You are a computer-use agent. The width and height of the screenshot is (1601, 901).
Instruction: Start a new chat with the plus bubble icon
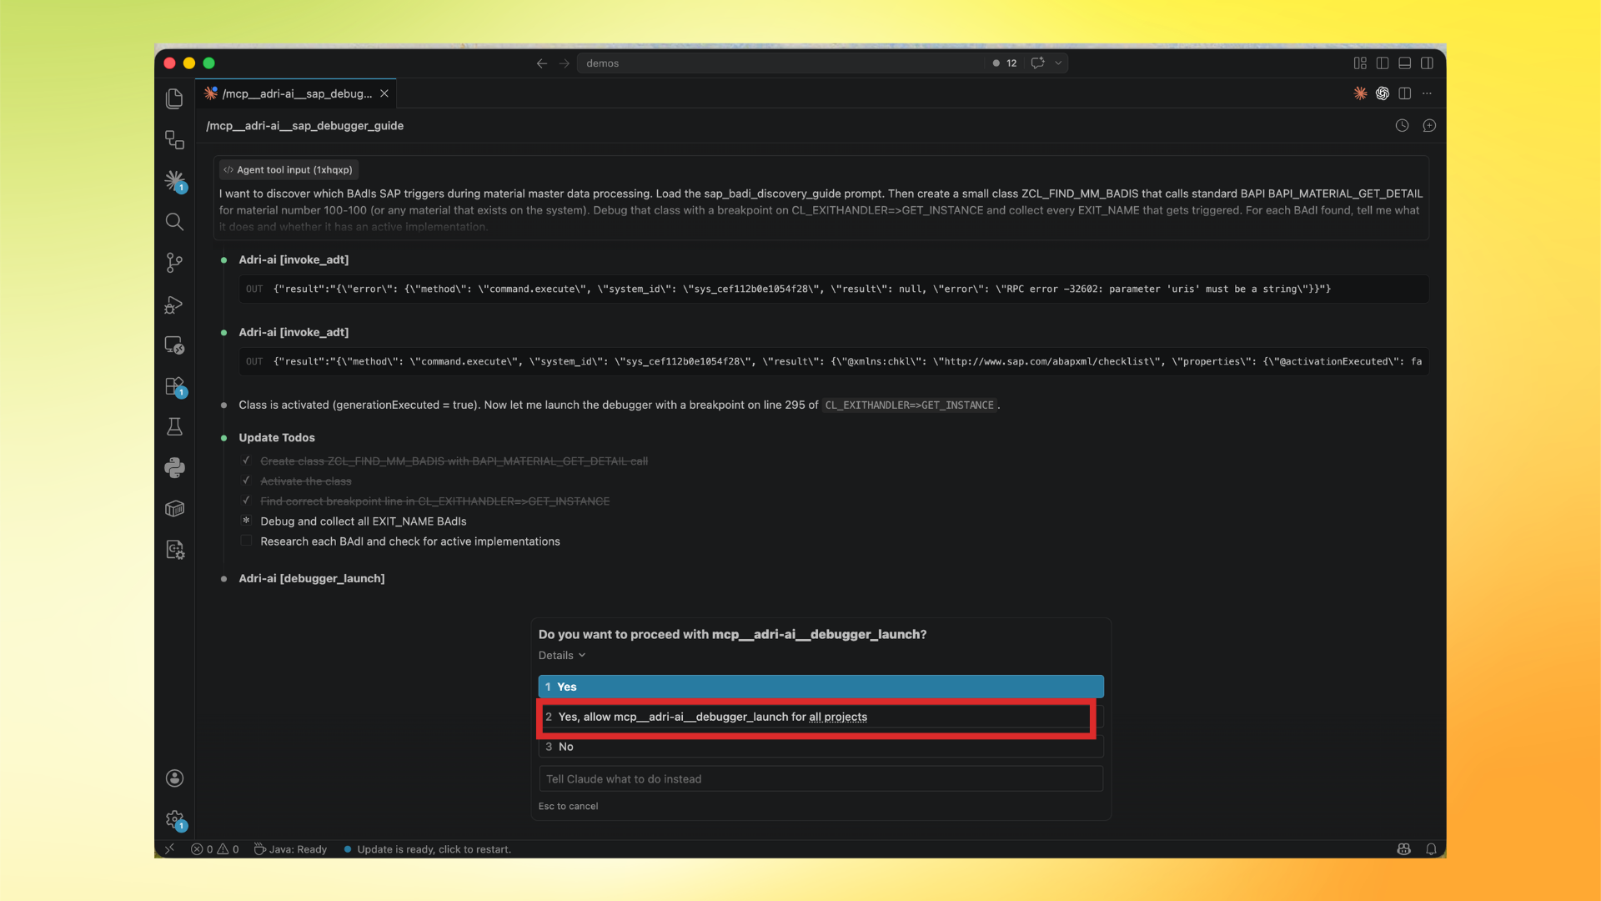[1429, 125]
